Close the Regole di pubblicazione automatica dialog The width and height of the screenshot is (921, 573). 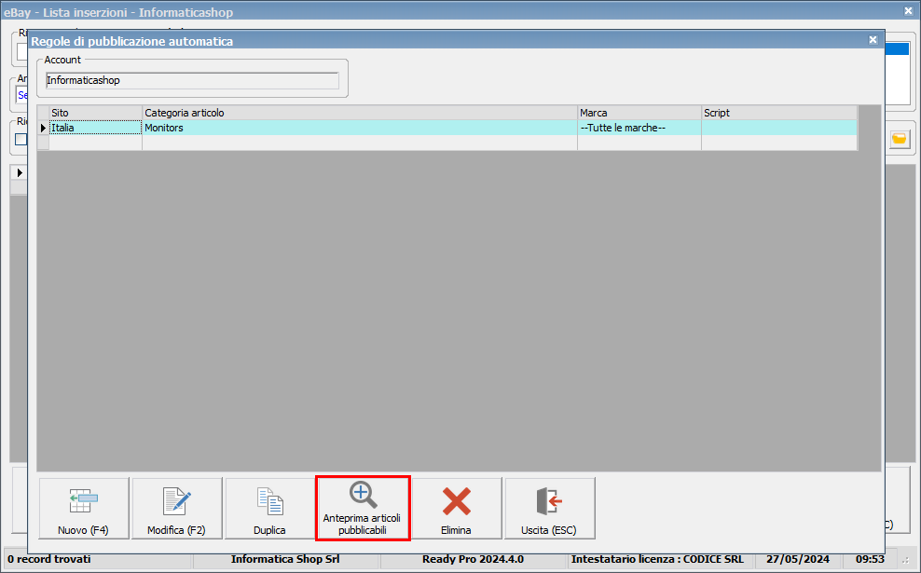(873, 40)
